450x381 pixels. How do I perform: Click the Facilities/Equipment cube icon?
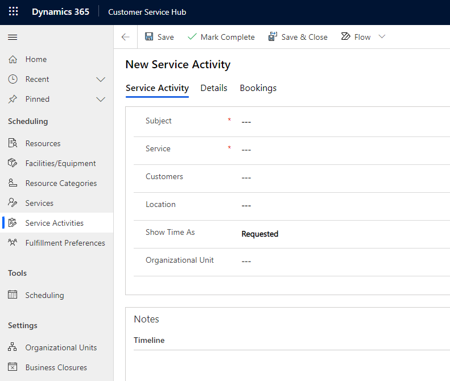13,163
